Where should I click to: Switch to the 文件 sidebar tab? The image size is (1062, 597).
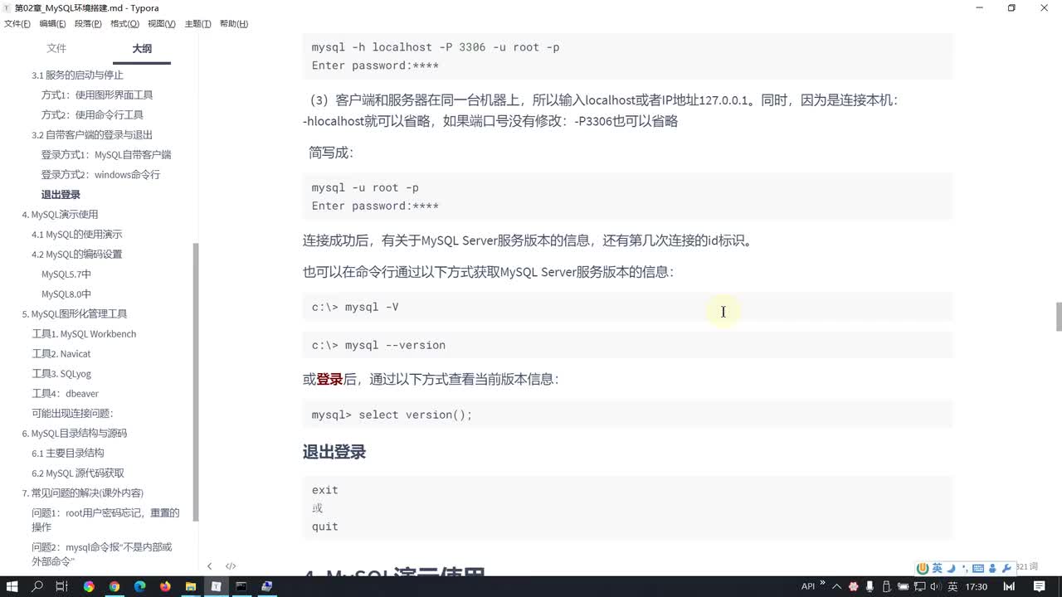tap(56, 49)
